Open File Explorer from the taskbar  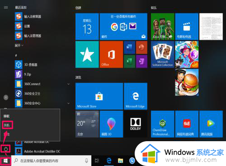tap(120, 161)
